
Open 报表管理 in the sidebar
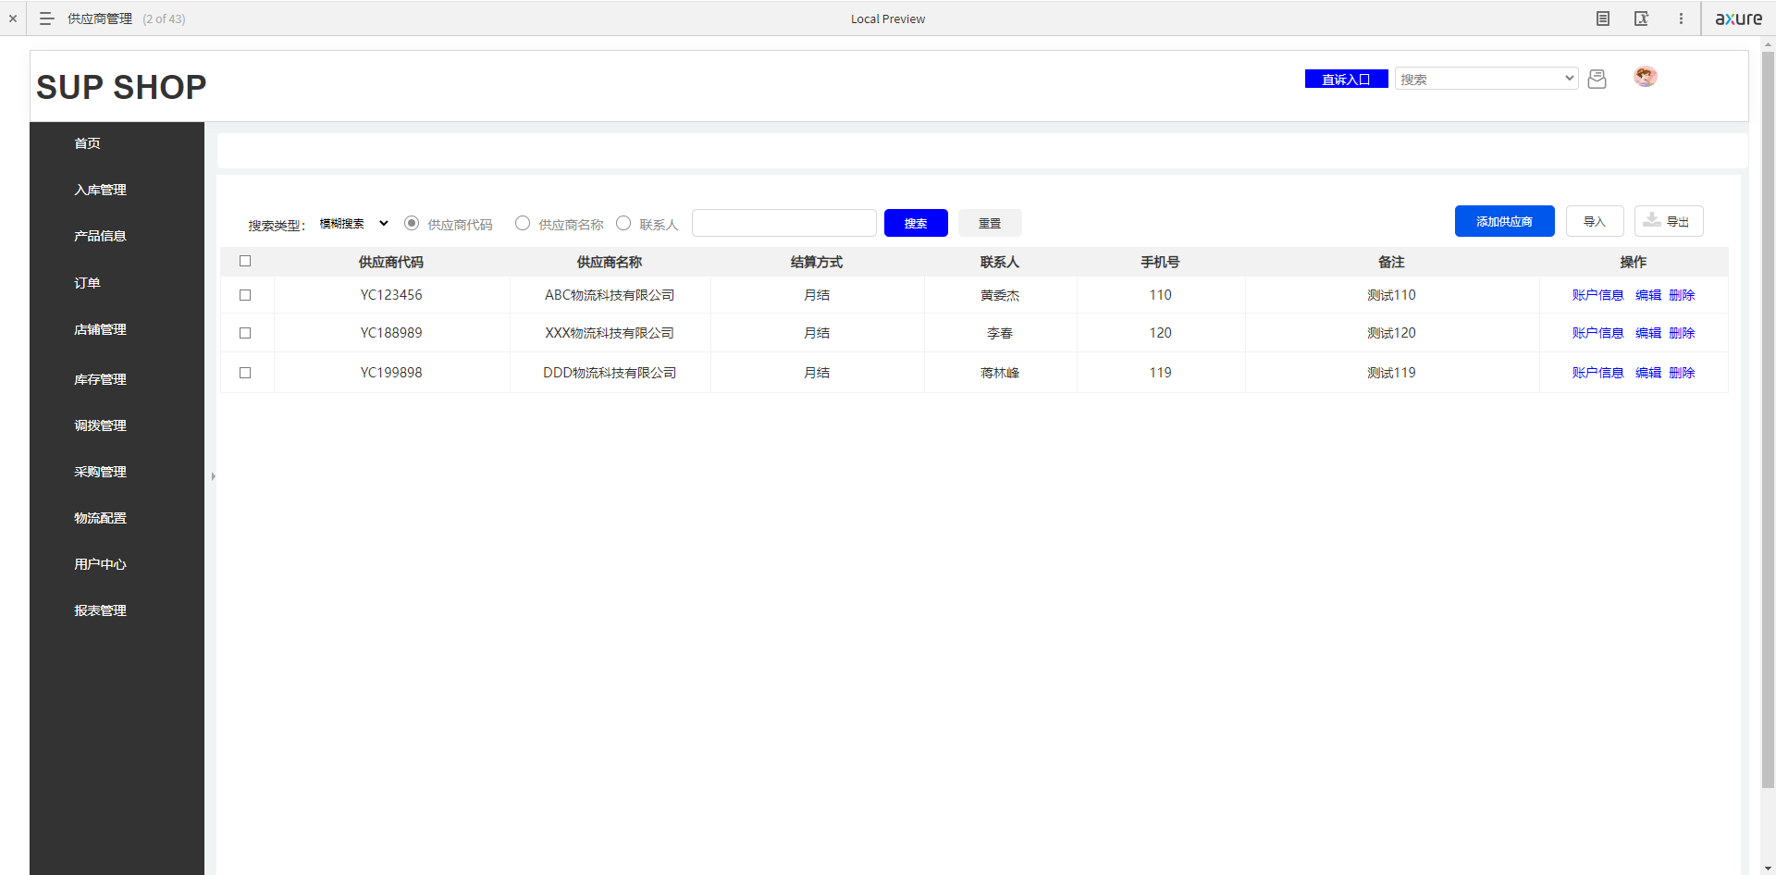tap(100, 610)
